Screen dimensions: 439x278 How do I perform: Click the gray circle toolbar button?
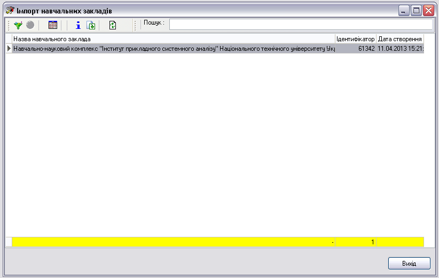(x=30, y=25)
